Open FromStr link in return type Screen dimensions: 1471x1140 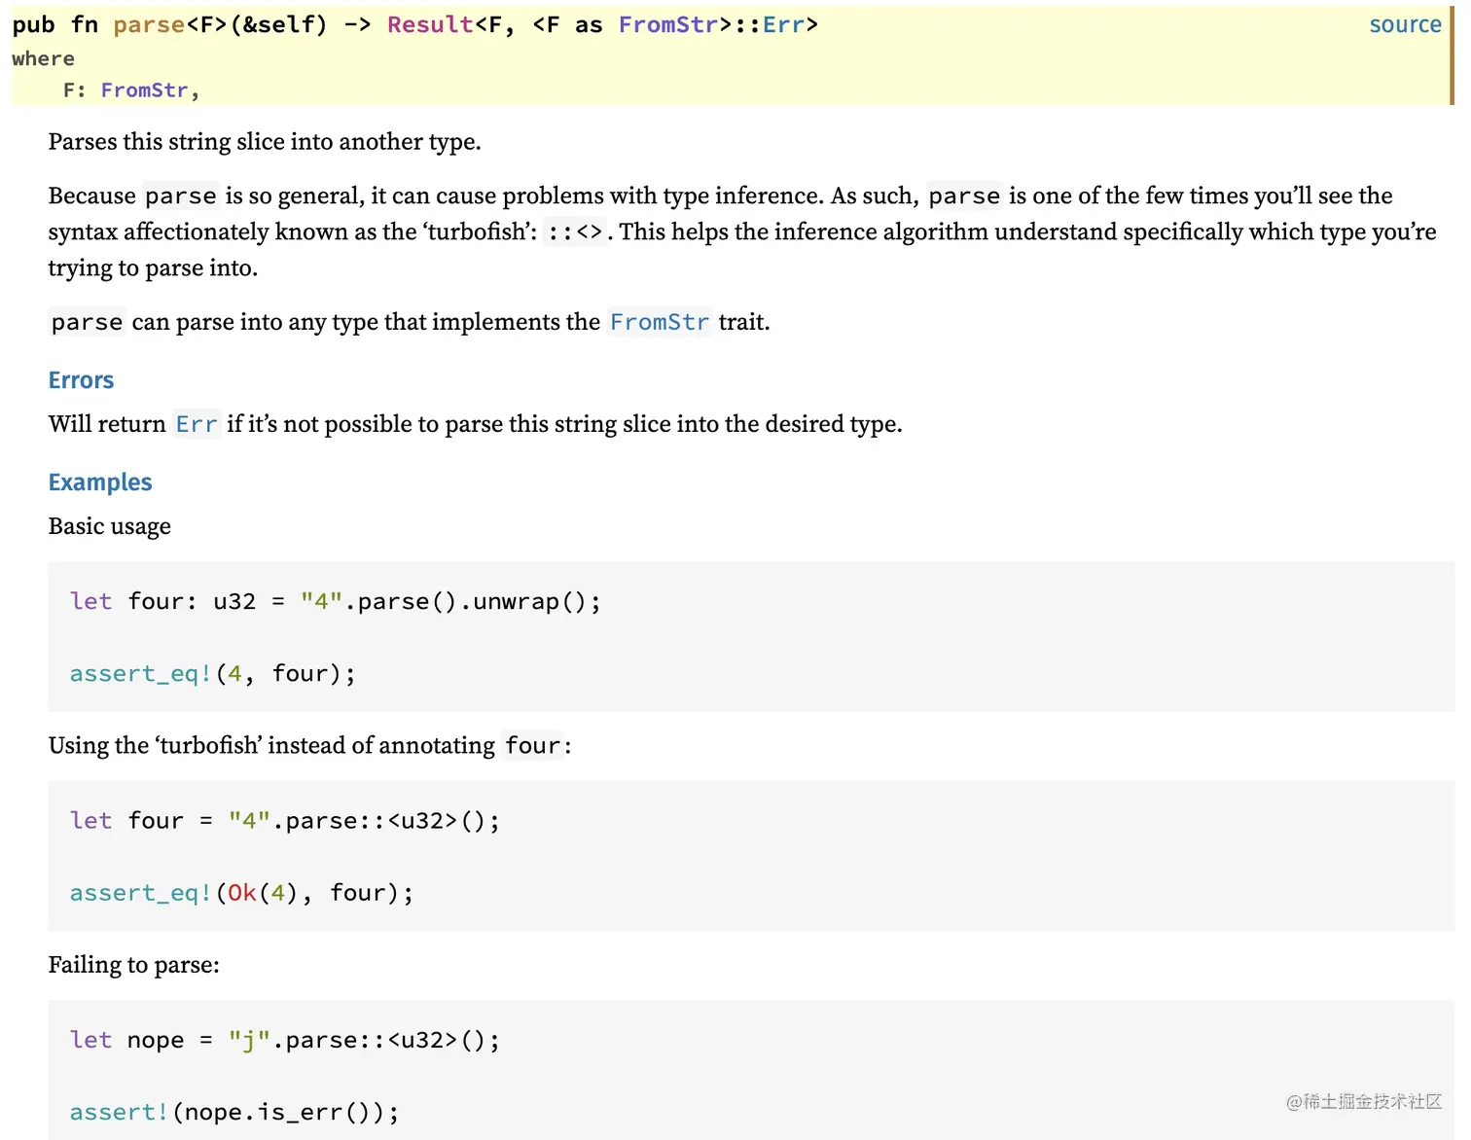point(668,24)
